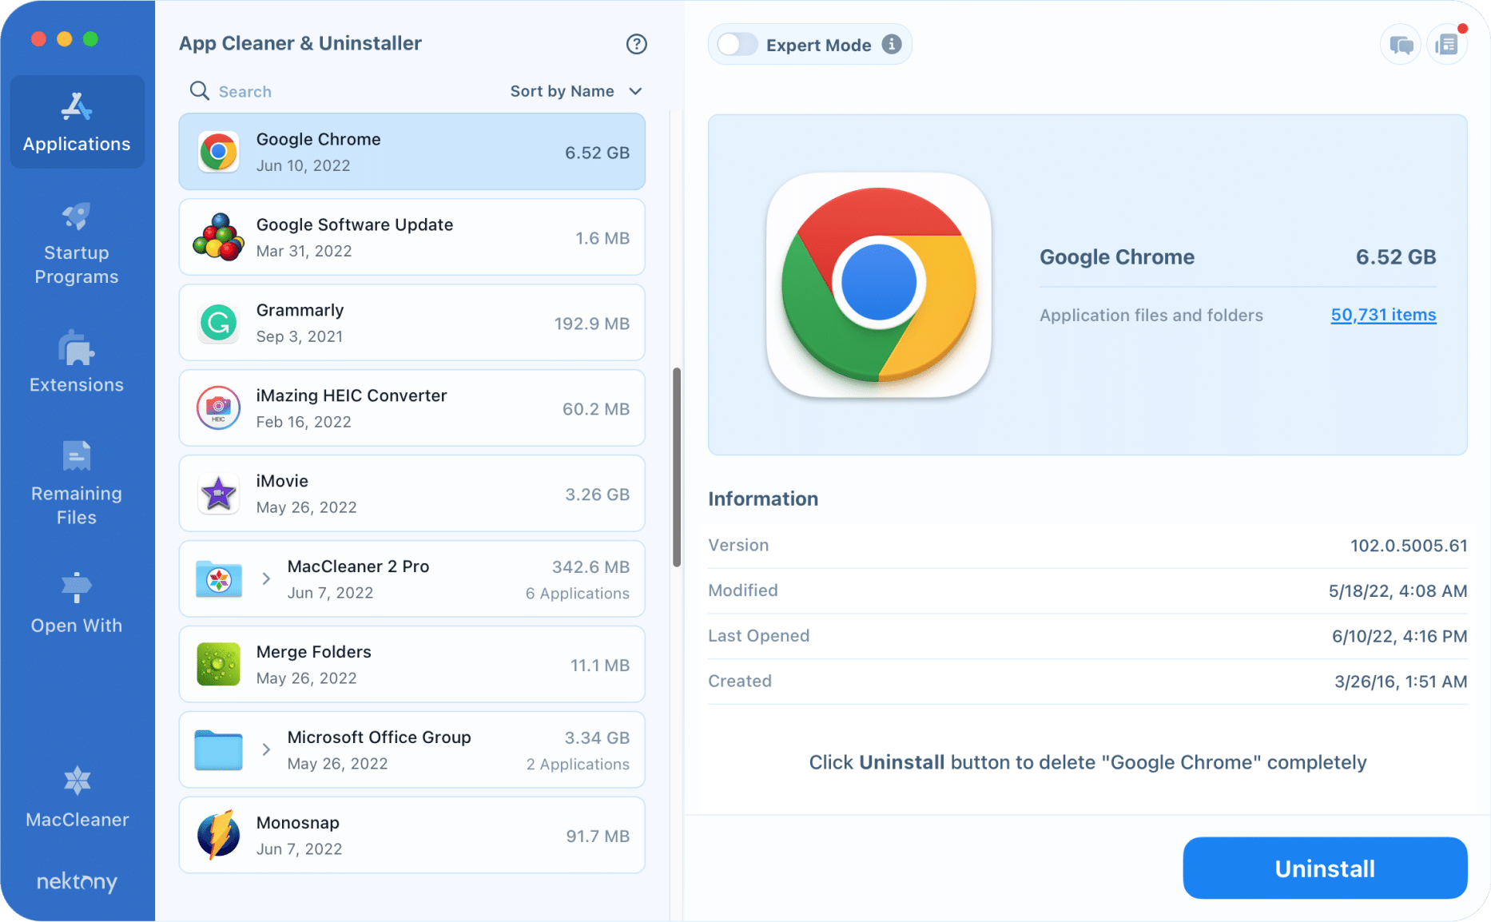The image size is (1491, 922).
Task: Click the Version value 102.0.5005.61
Action: point(1409,546)
